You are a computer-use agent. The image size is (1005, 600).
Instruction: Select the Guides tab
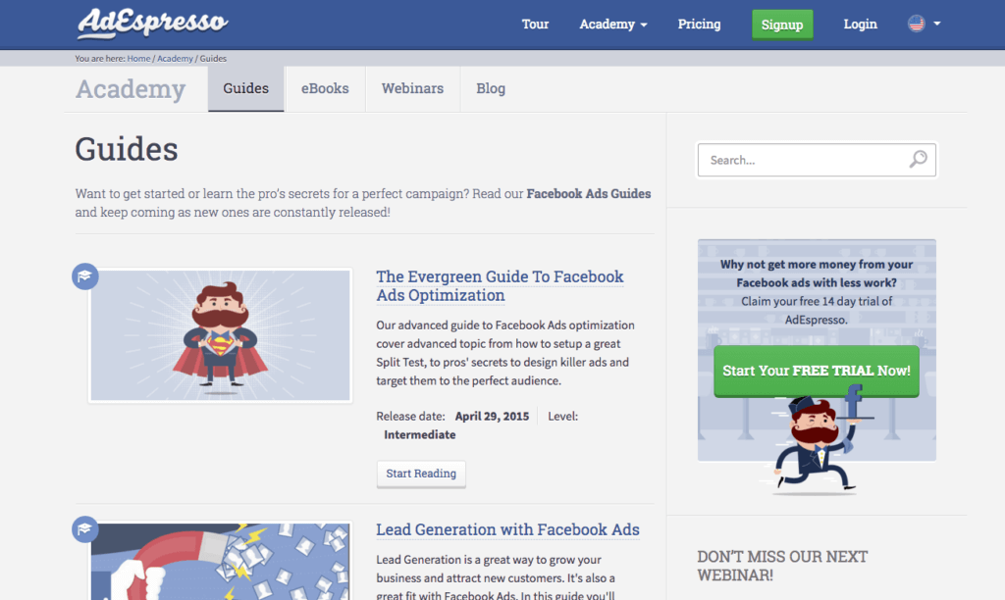coord(246,88)
